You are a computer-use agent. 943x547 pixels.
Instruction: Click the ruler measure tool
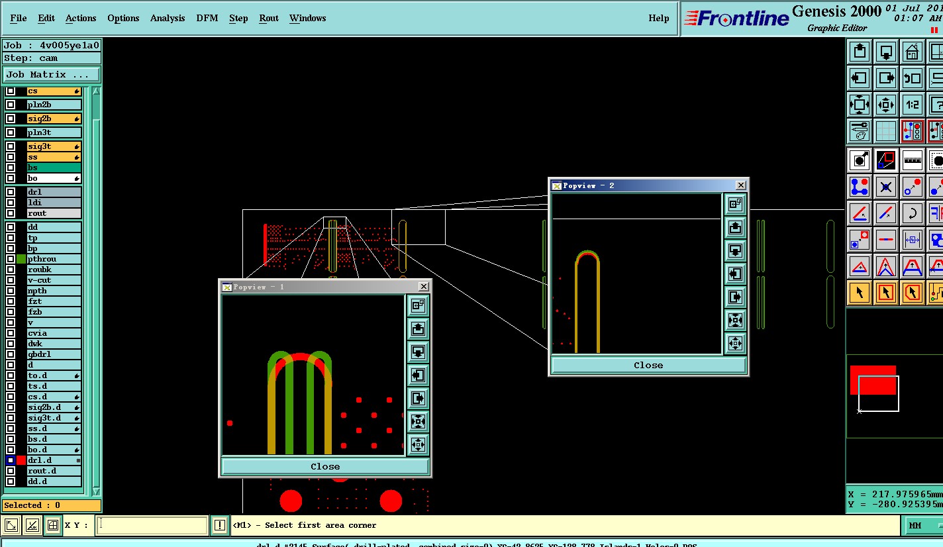pyautogui.click(x=913, y=160)
